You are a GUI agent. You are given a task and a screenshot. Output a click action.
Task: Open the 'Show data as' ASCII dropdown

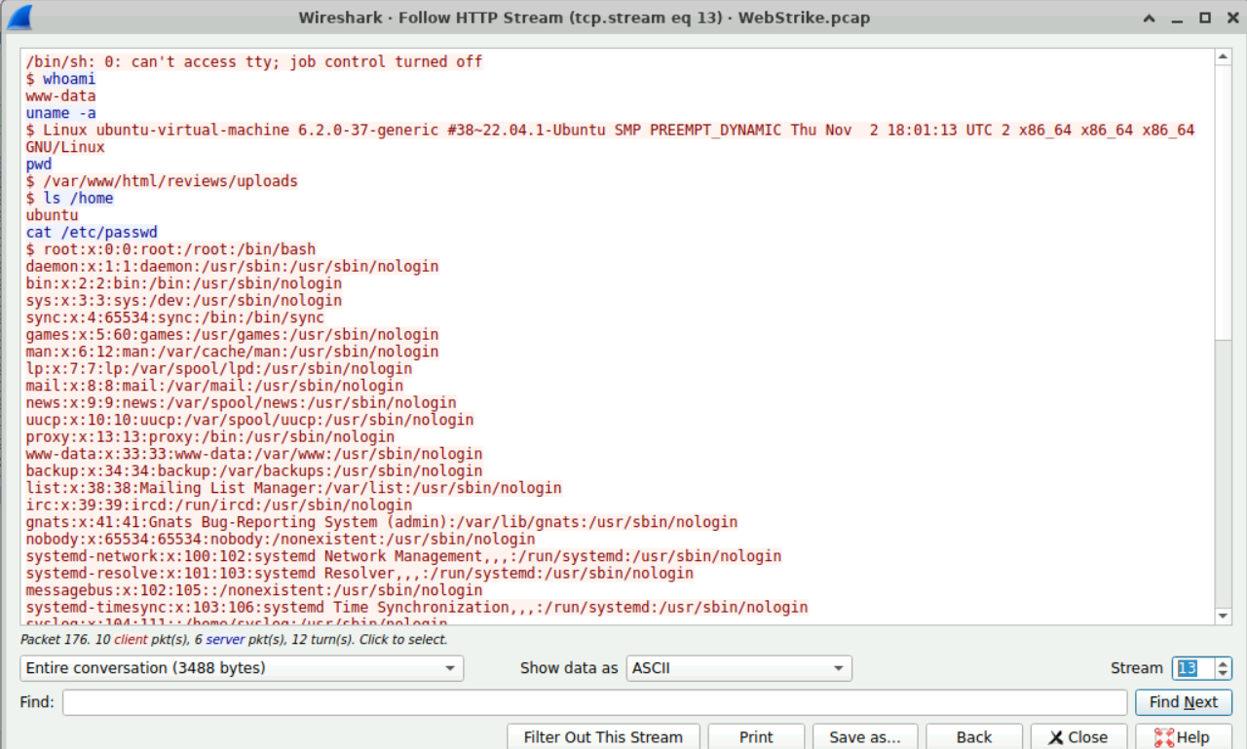click(738, 668)
